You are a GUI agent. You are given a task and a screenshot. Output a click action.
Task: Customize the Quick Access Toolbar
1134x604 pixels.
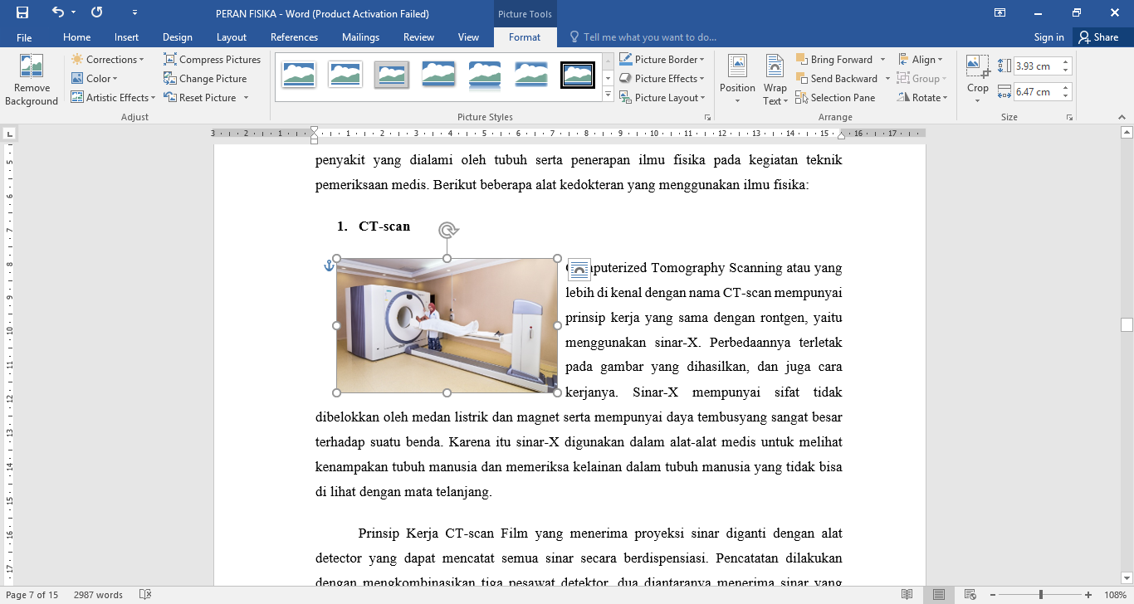coord(135,13)
